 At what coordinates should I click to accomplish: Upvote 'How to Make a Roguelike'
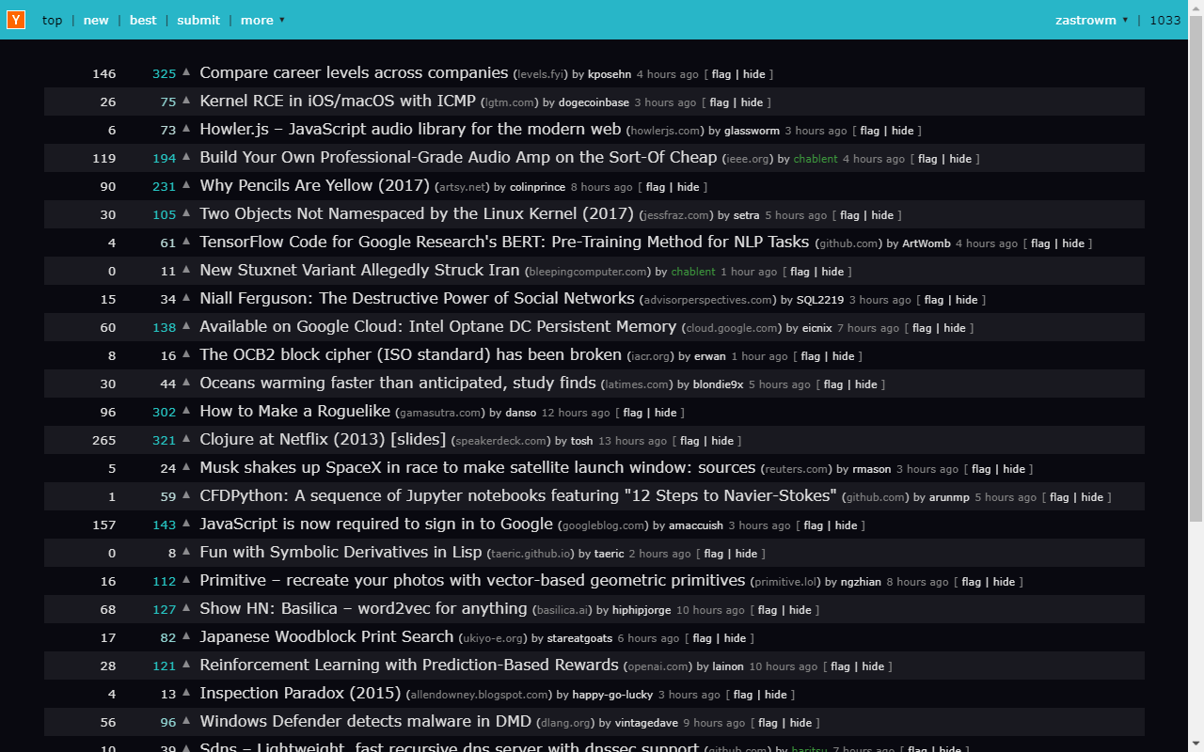186,412
